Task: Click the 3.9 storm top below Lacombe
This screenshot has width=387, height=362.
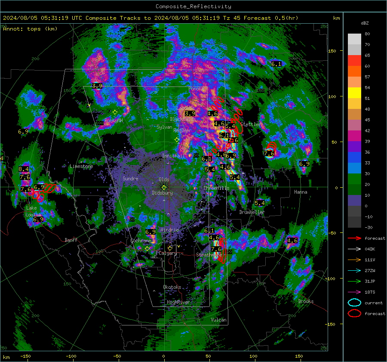Action: click(x=190, y=114)
